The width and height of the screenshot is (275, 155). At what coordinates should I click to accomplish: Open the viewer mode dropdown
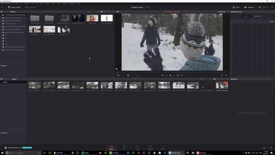[119, 75]
